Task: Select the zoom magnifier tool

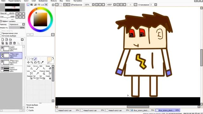Action: click(32, 62)
